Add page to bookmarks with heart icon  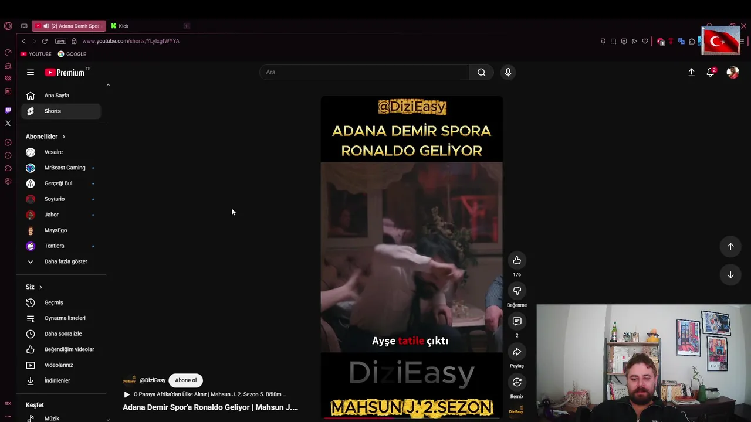[x=645, y=41]
